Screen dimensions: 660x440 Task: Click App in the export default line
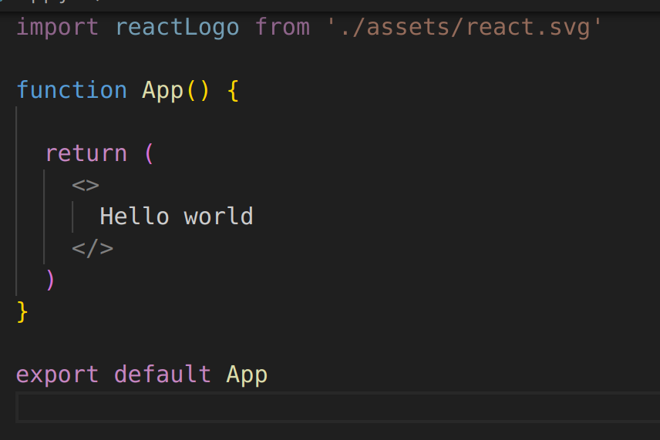click(x=247, y=375)
